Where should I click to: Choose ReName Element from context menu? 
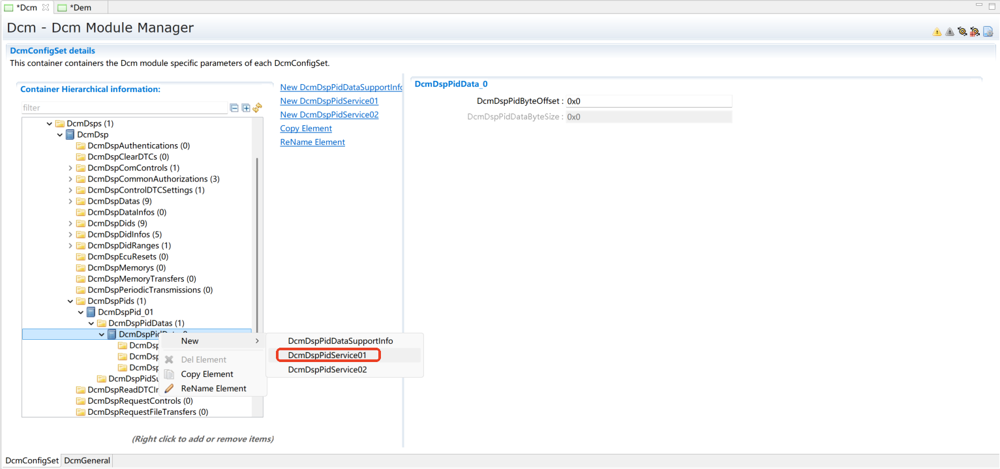coord(213,389)
